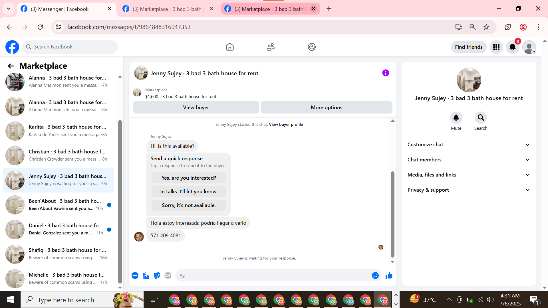Send quick reply 'Yes, are you interested?'

(189, 178)
